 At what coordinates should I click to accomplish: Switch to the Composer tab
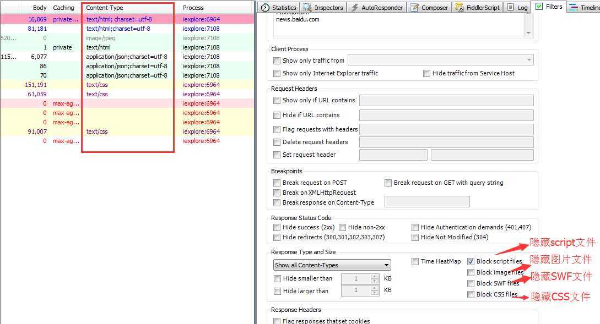click(429, 7)
